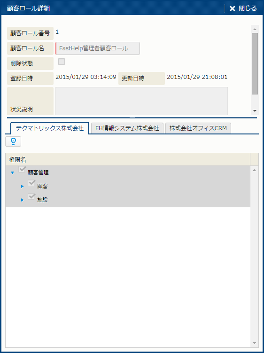Click the X icon beside 閉じる
The height and width of the screenshot is (353, 264).
(232, 8)
